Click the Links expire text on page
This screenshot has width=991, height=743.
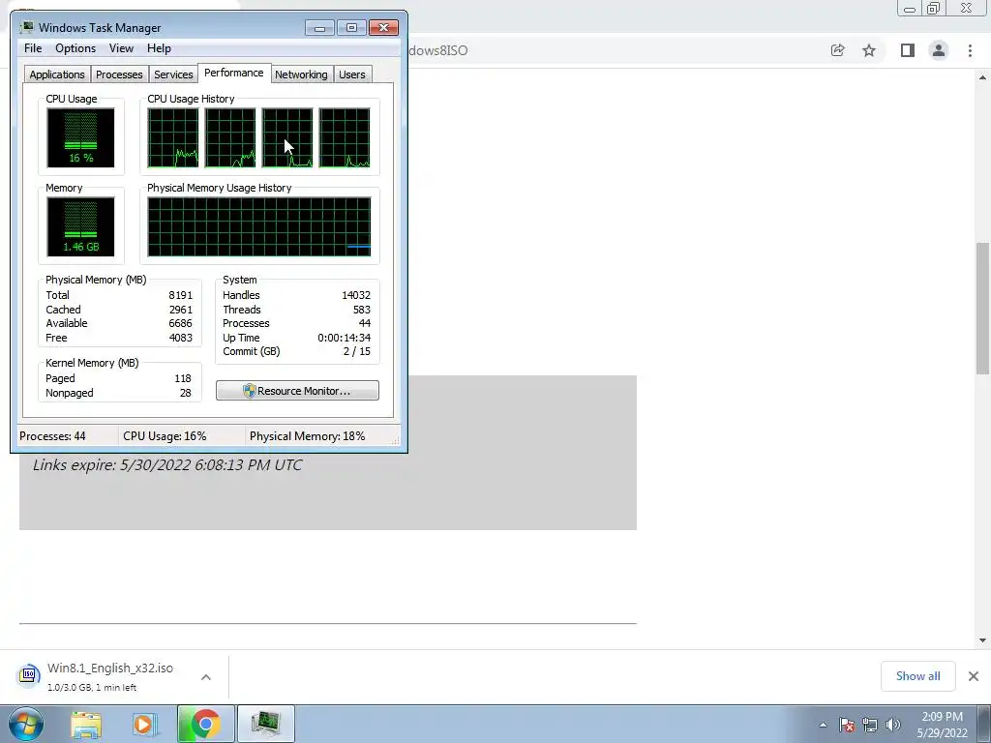coord(167,465)
